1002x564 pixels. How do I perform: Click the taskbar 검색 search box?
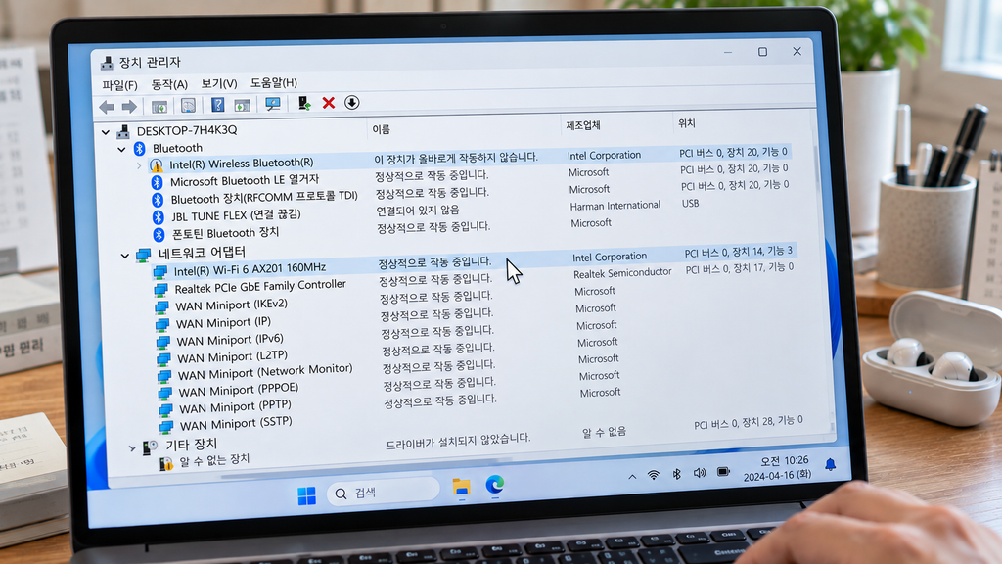[384, 493]
